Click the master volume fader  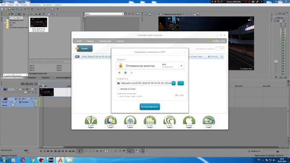coord(276,62)
